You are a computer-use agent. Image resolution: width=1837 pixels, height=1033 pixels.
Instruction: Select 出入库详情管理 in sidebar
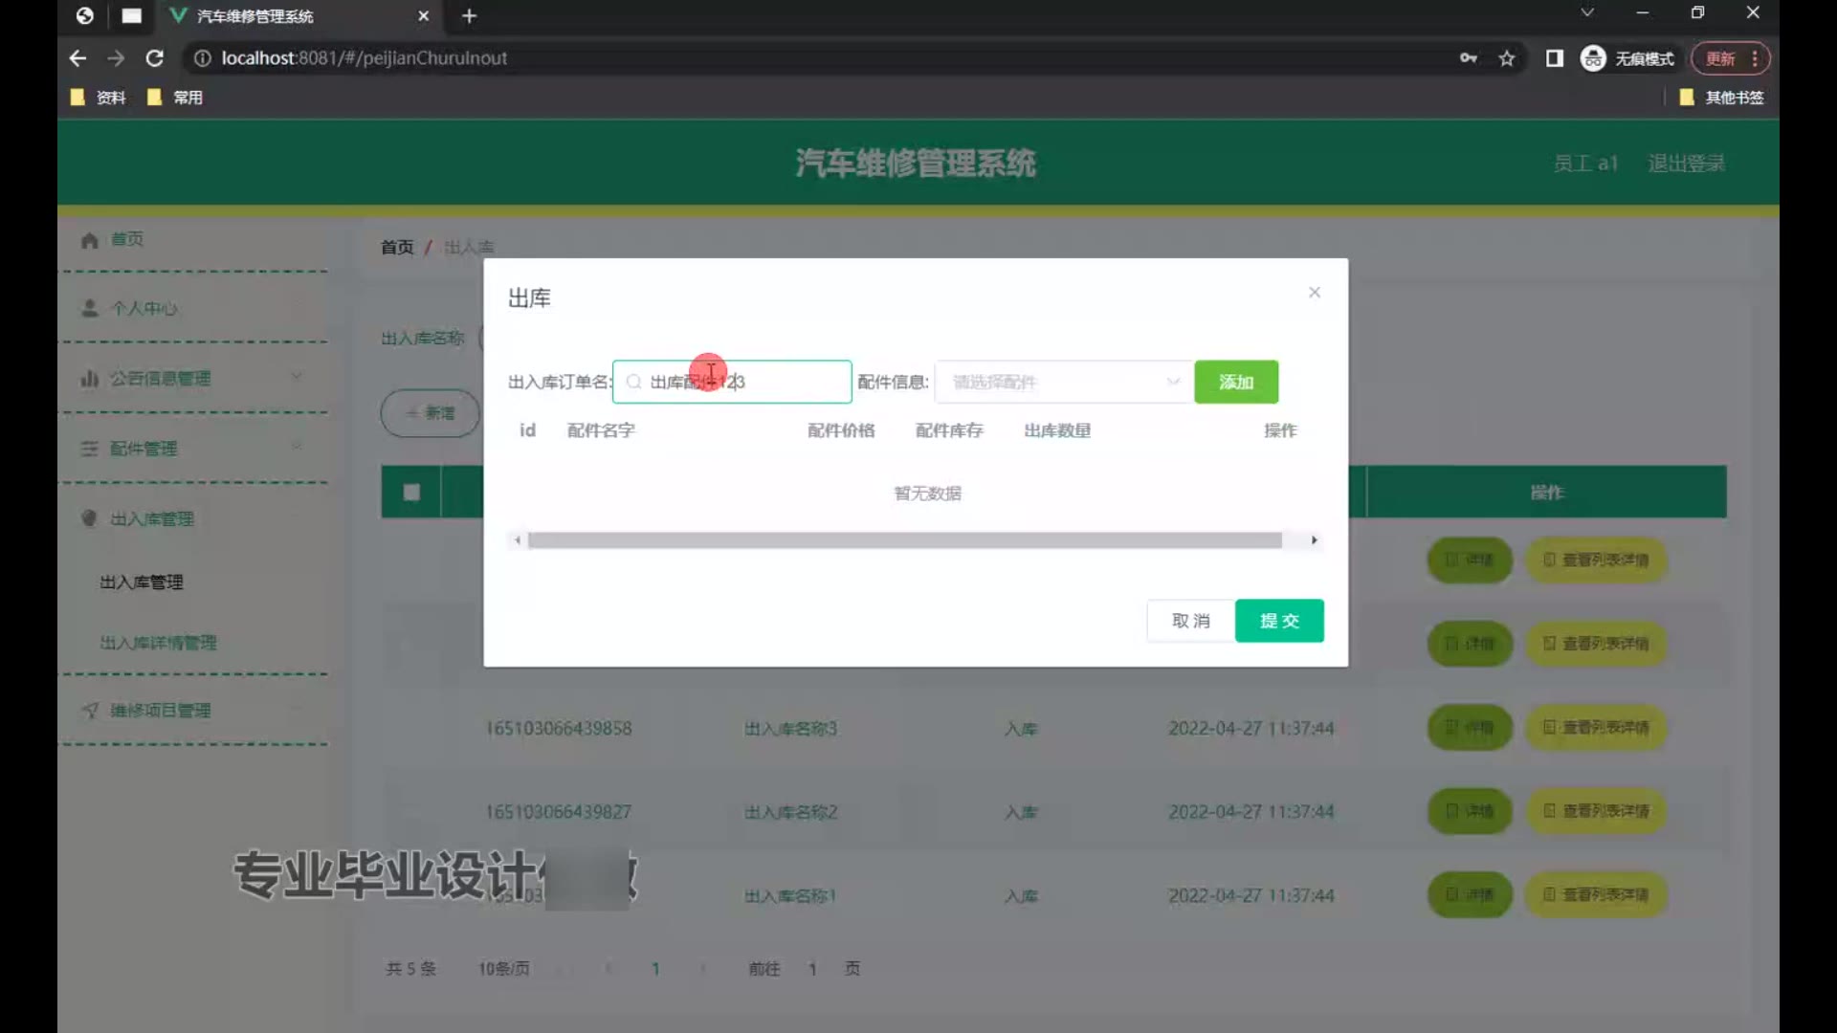158,643
